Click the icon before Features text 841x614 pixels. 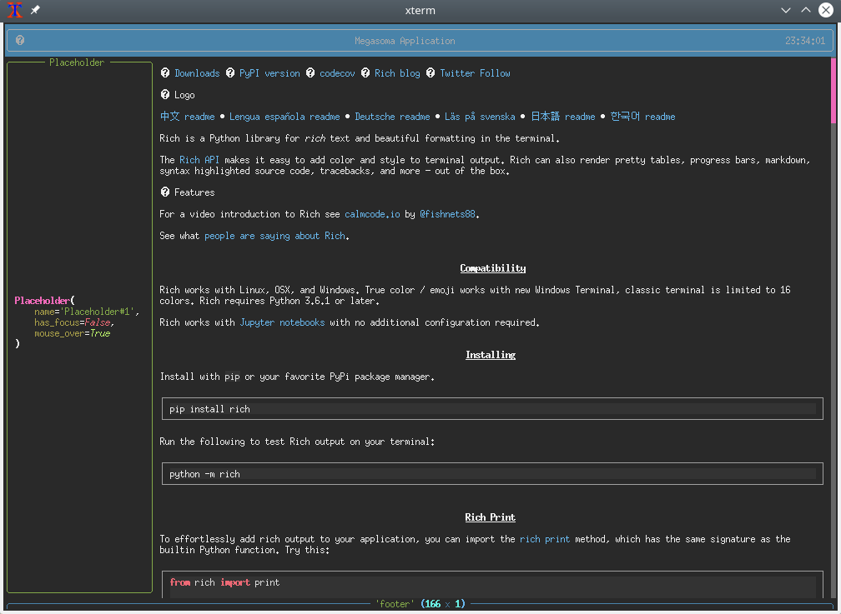(x=165, y=192)
